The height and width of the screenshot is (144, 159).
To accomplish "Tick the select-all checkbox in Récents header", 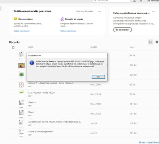I will pyautogui.click(x=13, y=48).
